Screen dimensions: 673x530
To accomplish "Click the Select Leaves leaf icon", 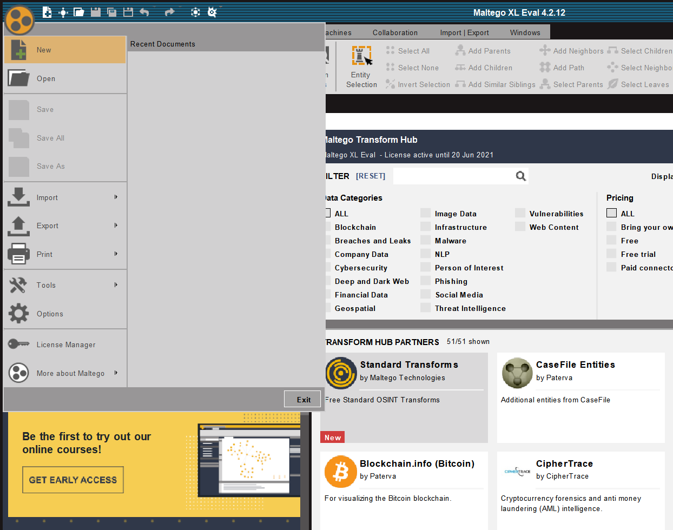I will 612,84.
